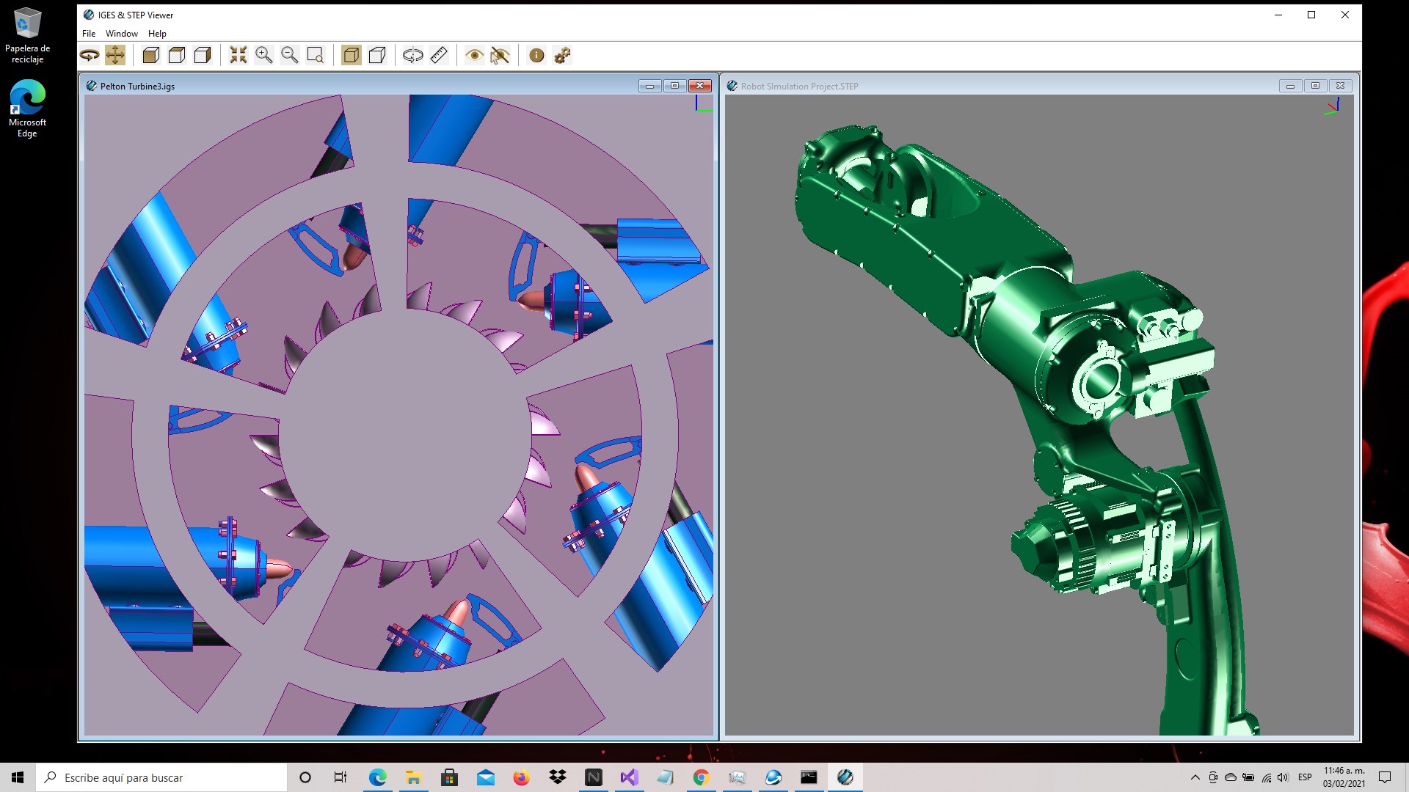Click the show elements eye icon
This screenshot has width=1409, height=792.
pyautogui.click(x=475, y=55)
